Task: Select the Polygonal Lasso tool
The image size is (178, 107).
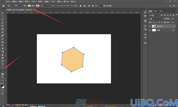Action: click(2, 20)
